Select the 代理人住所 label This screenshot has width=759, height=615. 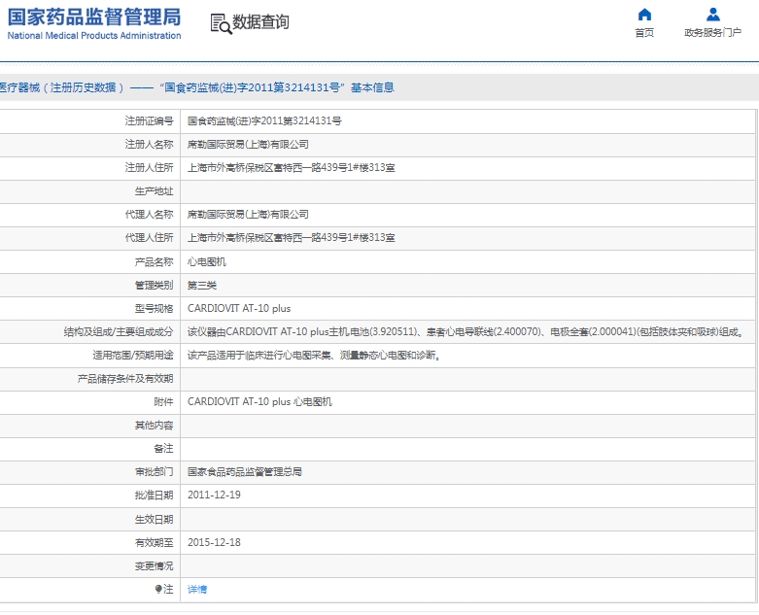coord(149,238)
